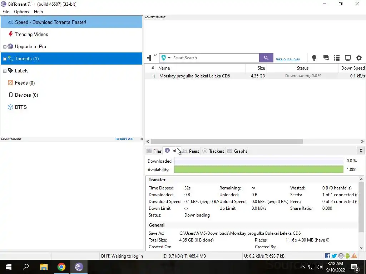Click the globe web icon in status bar
This screenshot has width=366, height=274.
click(341, 256)
